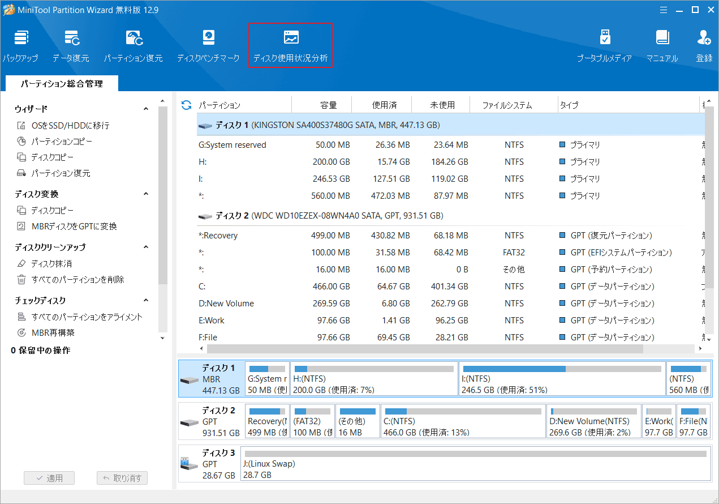Collapse the ウィザード section
The image size is (719, 504).
(146, 108)
